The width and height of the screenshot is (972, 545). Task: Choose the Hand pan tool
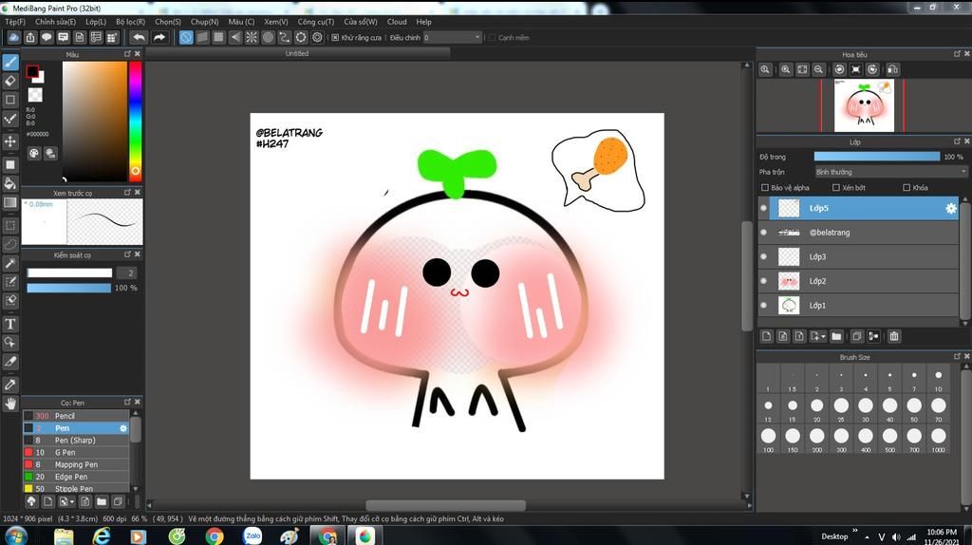coord(10,404)
